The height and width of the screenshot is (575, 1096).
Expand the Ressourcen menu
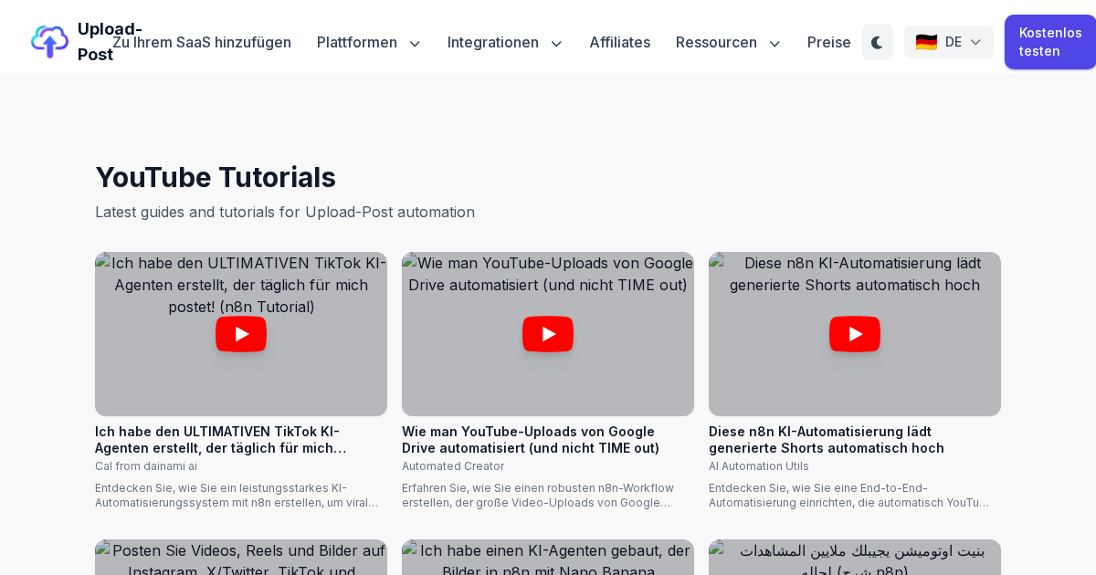click(x=728, y=42)
